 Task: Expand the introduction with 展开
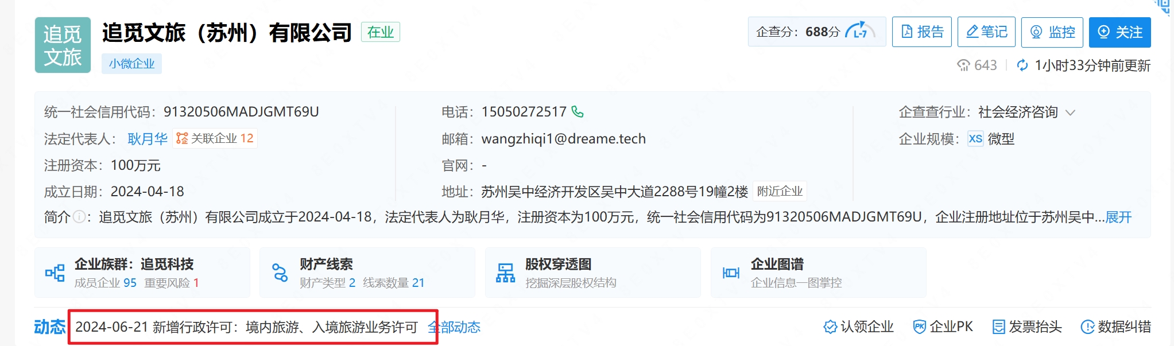(1118, 217)
